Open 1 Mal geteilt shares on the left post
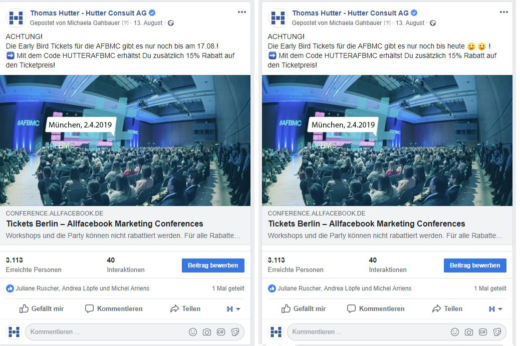Viewport: 520px width, 346px height. (x=228, y=288)
